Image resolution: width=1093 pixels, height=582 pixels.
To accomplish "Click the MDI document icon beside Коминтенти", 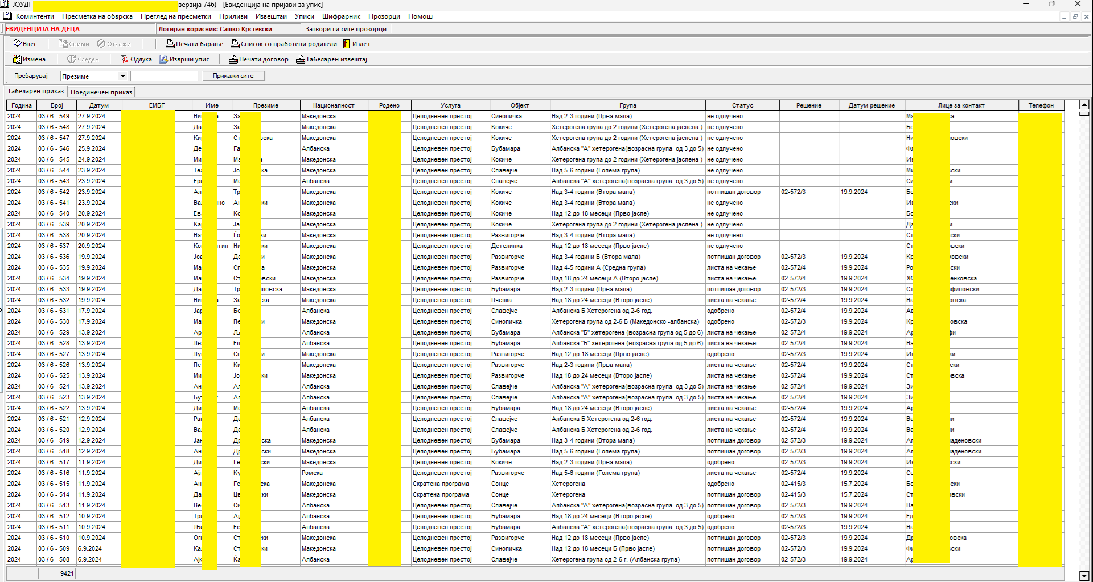I will (7, 16).
